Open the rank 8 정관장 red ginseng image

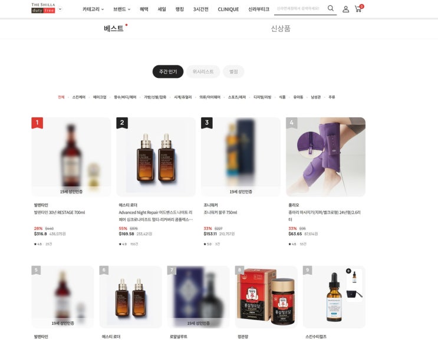(266, 297)
